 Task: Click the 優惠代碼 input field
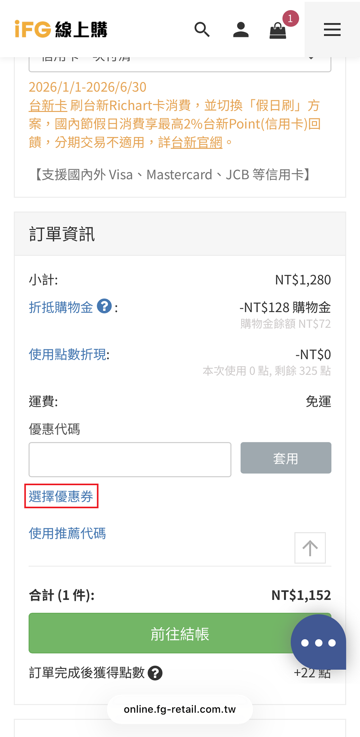(130, 460)
